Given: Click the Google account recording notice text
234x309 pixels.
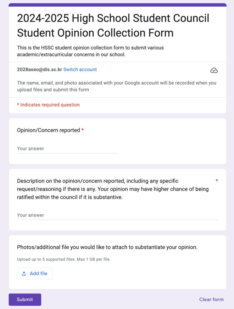Looking at the screenshot, I should [116, 86].
